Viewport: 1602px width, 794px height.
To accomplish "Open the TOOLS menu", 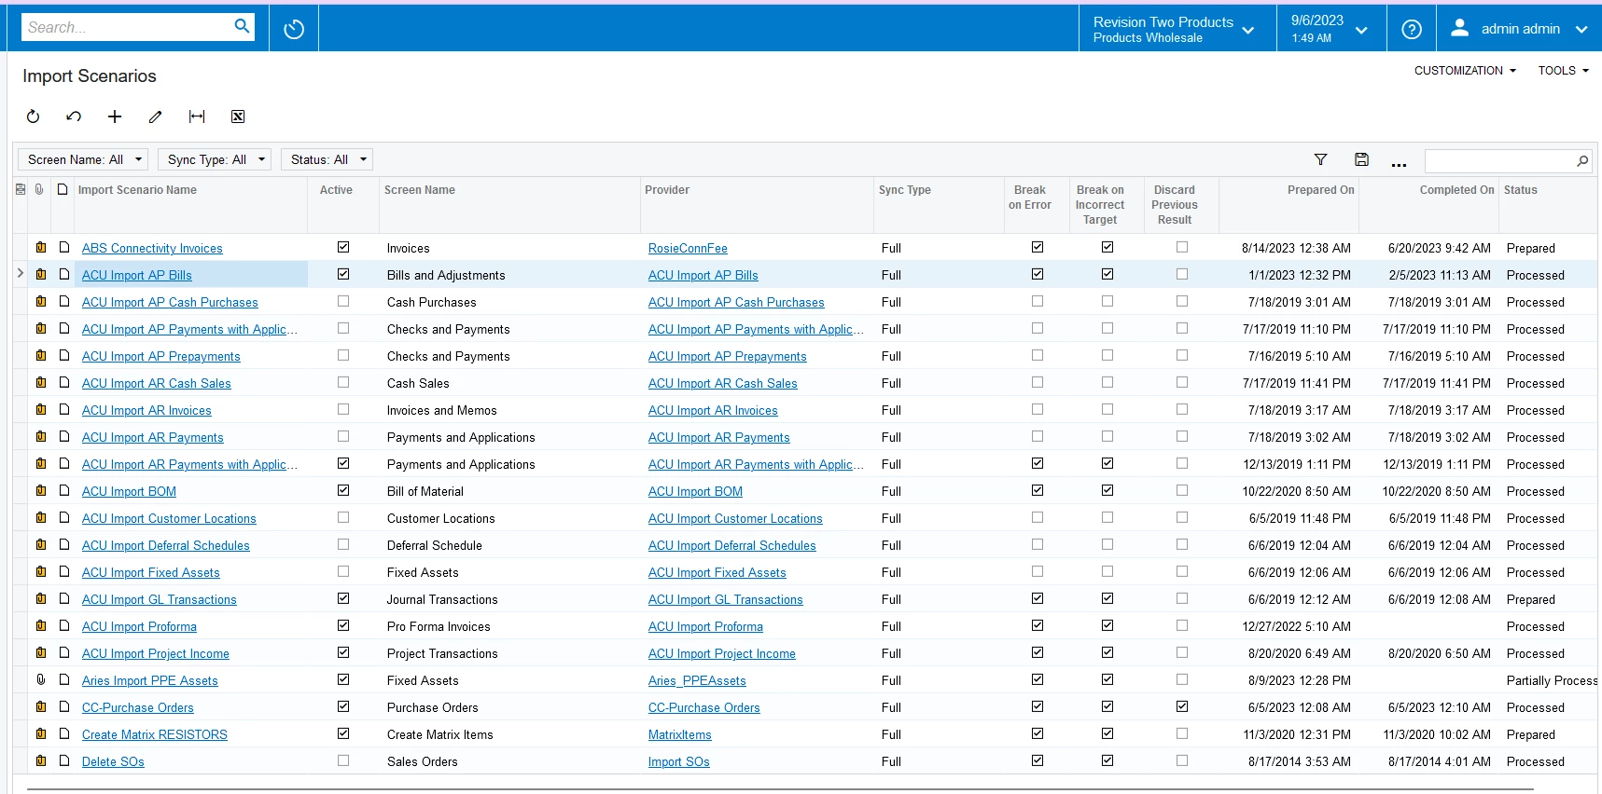I will (1563, 70).
